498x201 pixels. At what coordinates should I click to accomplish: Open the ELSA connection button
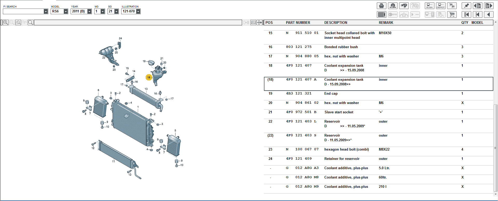(429, 6)
